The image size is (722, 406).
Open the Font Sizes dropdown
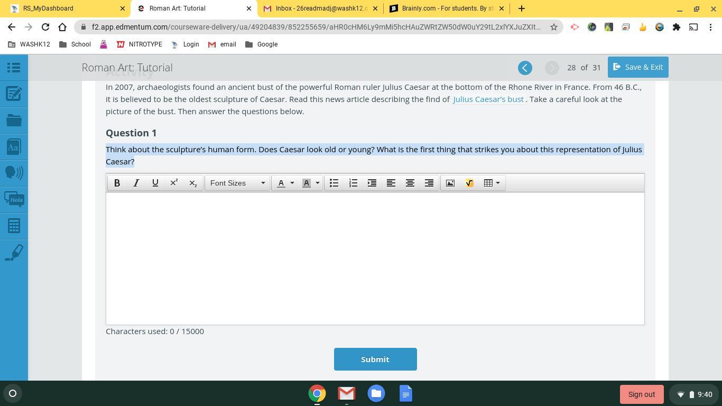tap(237, 183)
